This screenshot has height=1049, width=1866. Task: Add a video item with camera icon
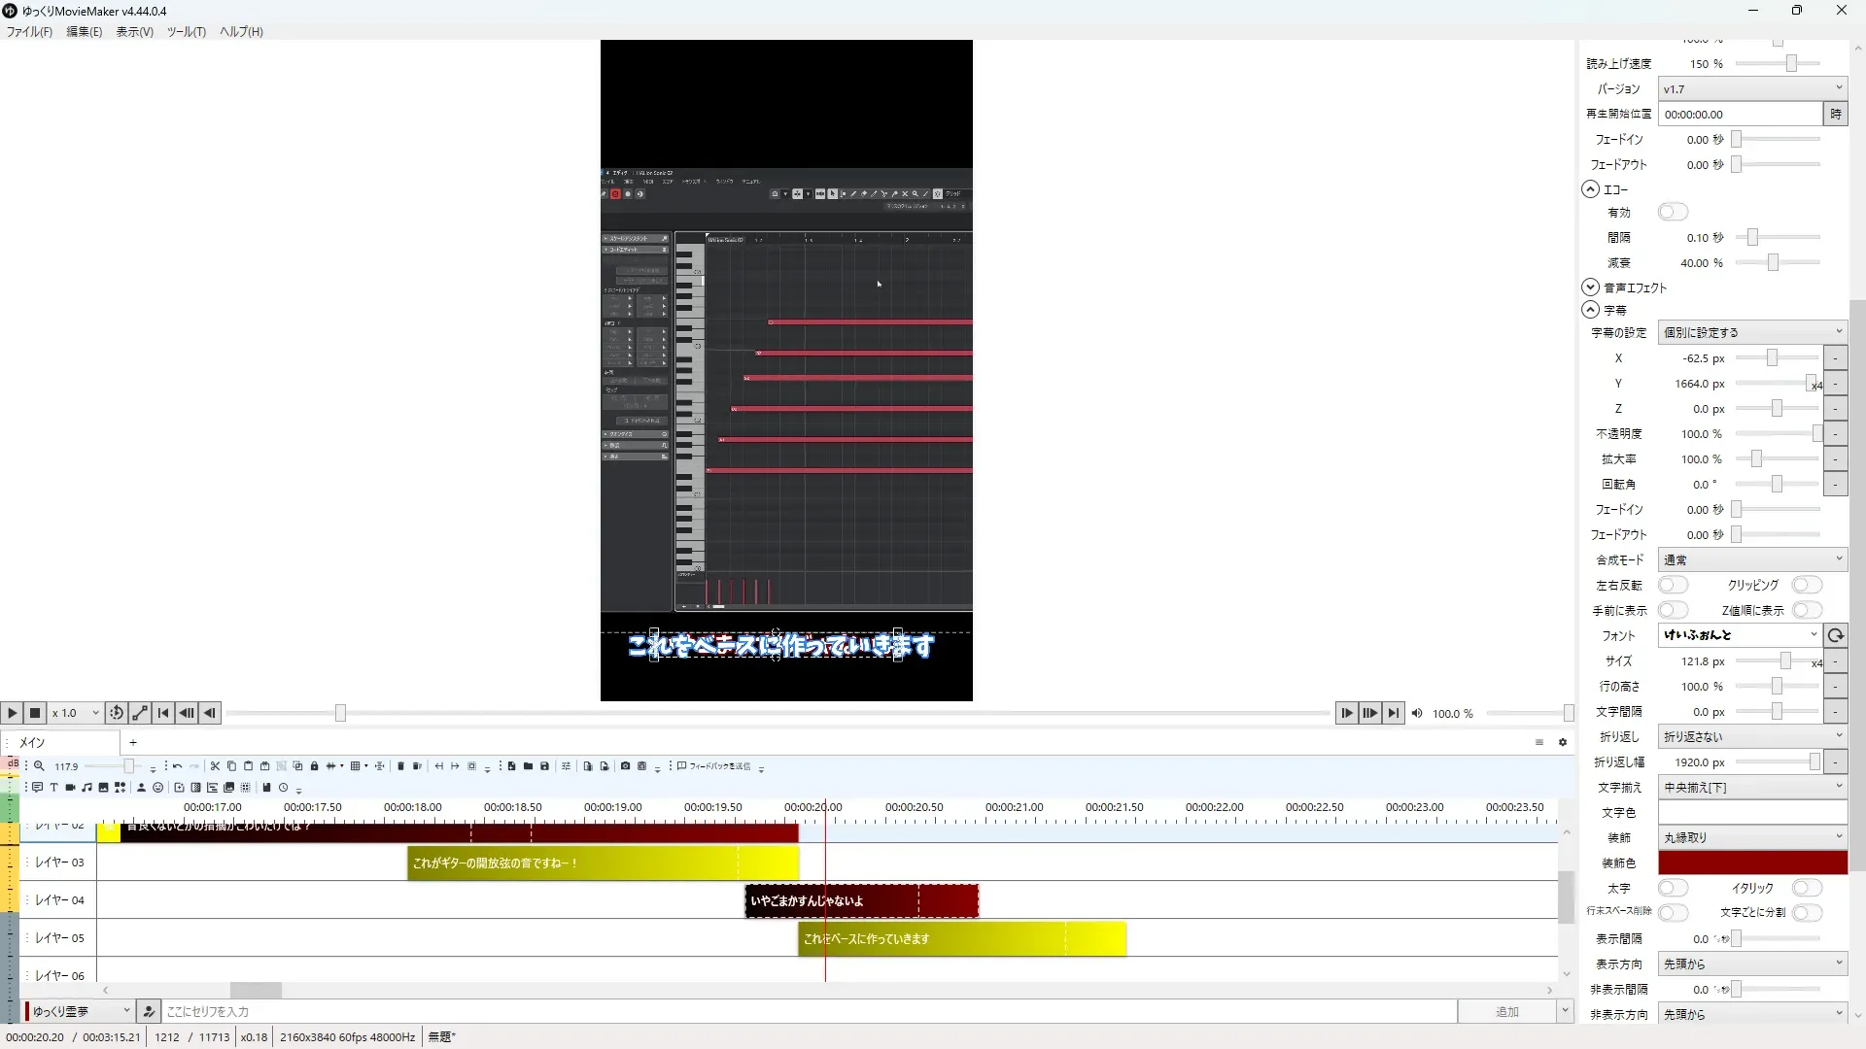pyautogui.click(x=70, y=788)
